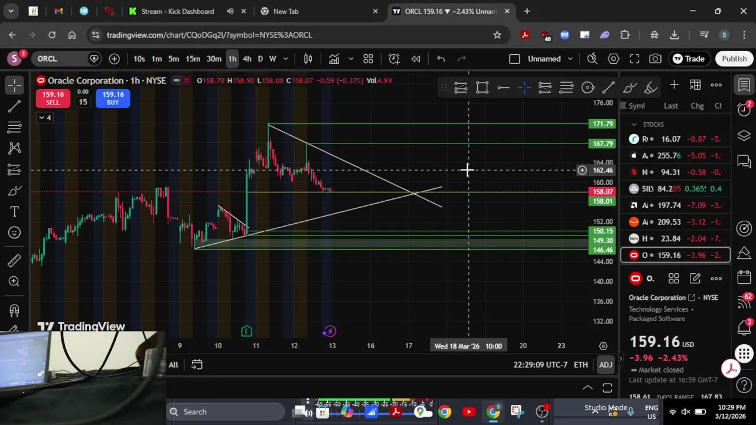The image size is (756, 425).
Task: Click the compare or add symbol plus icon
Action: point(114,58)
